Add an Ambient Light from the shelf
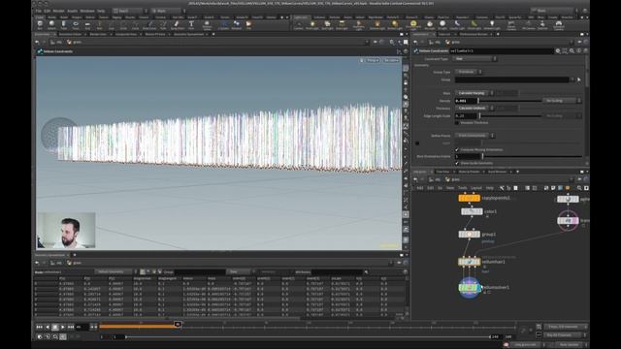 pos(492,25)
